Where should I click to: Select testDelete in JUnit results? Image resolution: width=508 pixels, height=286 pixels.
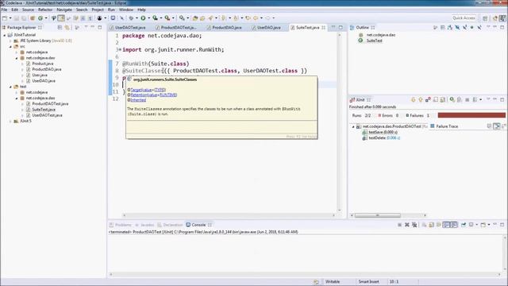click(377, 138)
